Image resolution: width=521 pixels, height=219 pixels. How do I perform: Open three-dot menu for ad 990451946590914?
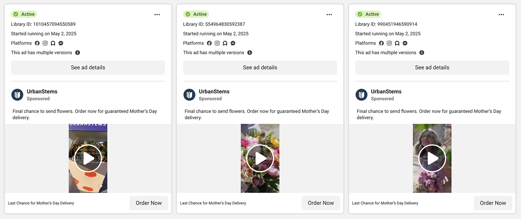(501, 15)
